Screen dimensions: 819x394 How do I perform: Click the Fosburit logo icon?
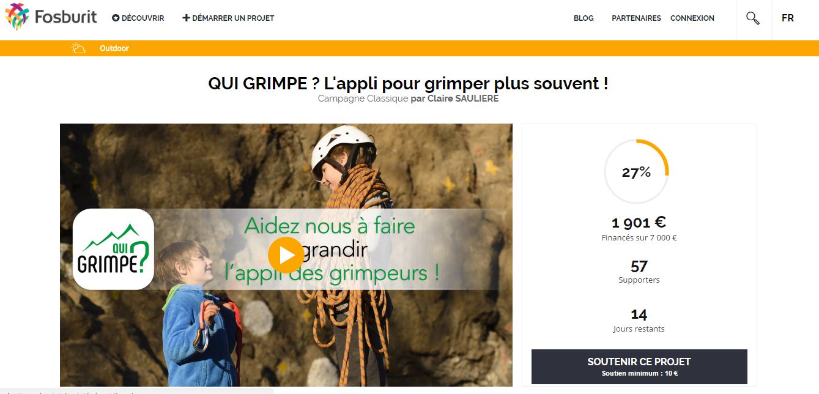17,17
